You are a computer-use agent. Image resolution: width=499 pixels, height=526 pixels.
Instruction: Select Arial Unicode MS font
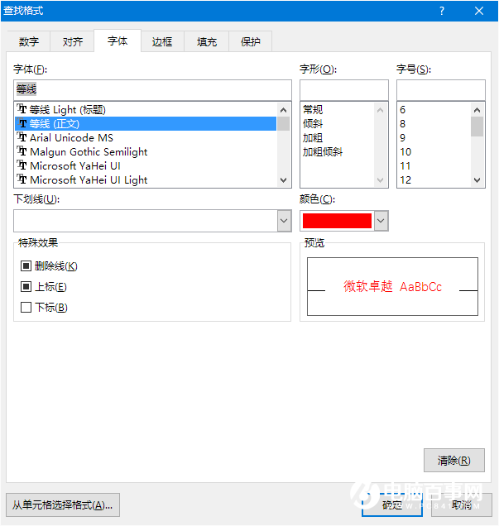click(x=71, y=137)
